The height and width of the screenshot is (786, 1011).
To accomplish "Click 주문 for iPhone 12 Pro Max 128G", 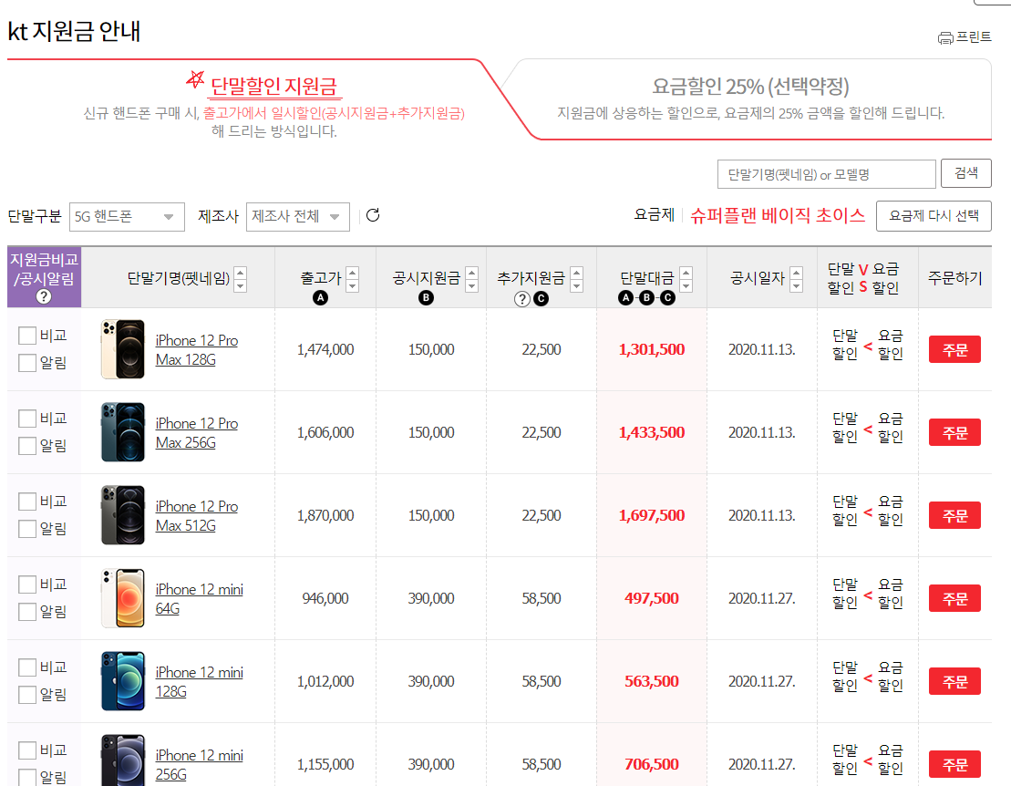I will [954, 349].
